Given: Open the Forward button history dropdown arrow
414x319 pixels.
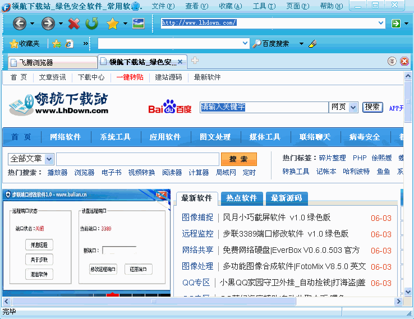Looking at the screenshot, I should pos(61,24).
